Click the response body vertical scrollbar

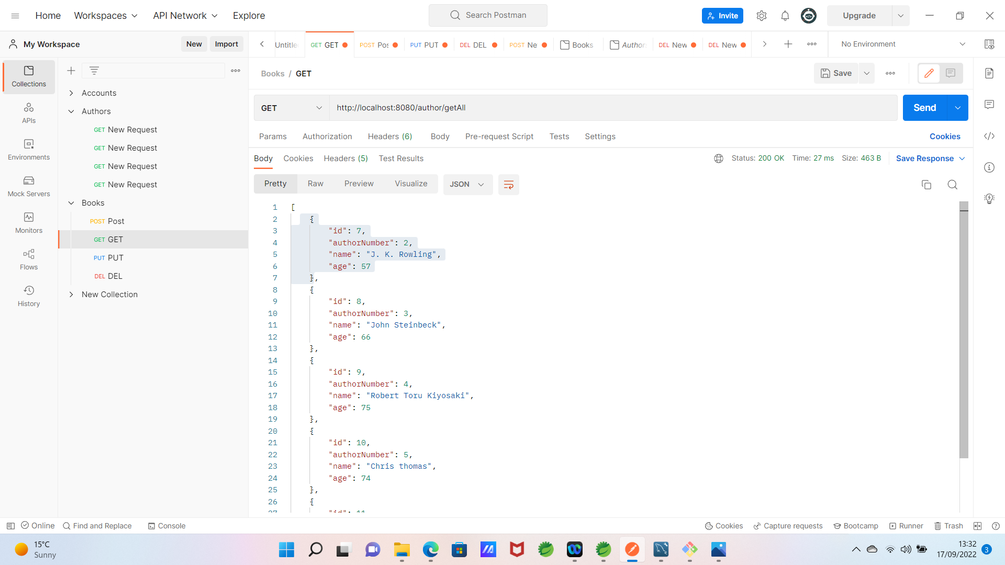click(x=964, y=330)
